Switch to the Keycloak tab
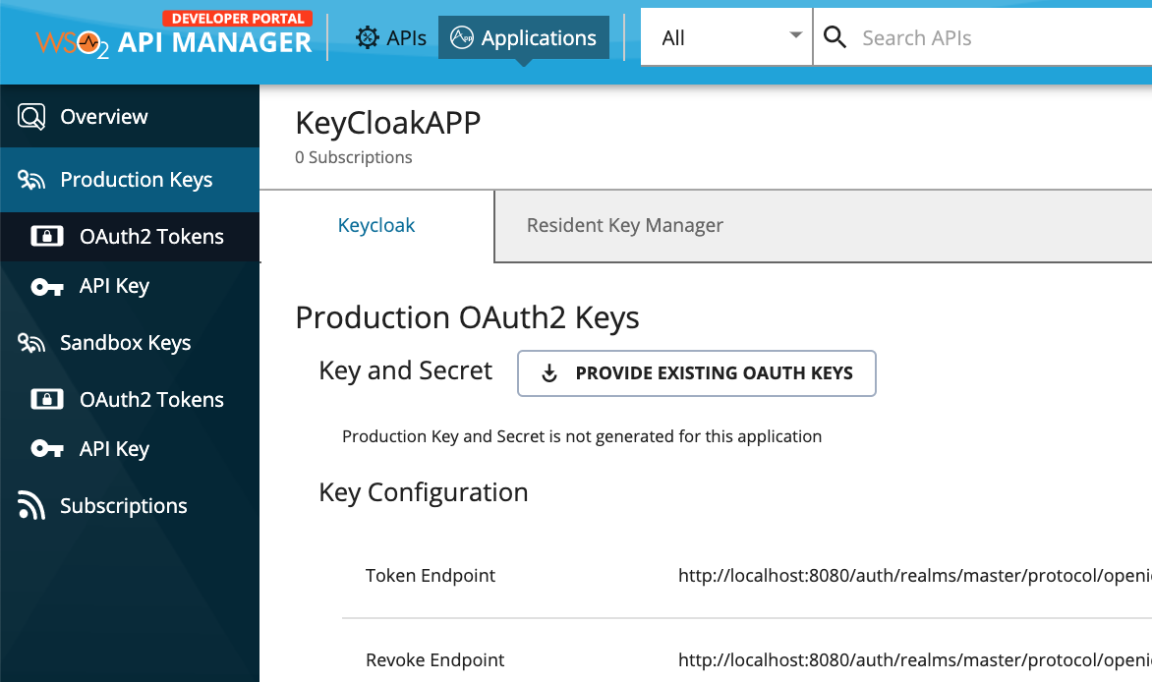1152x682 pixels. [x=376, y=225]
